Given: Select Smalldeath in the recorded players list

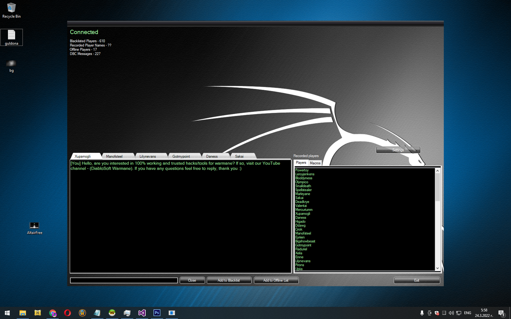Looking at the screenshot, I should (x=303, y=186).
